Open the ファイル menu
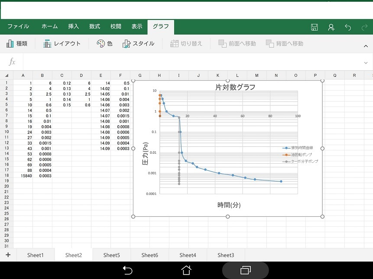The image size is (373, 279). [18, 26]
